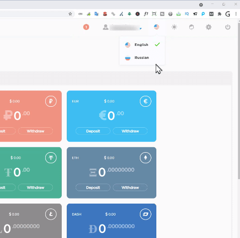The width and height of the screenshot is (240, 238).
Task: Select English in the language menu
Action: [x=142, y=45]
